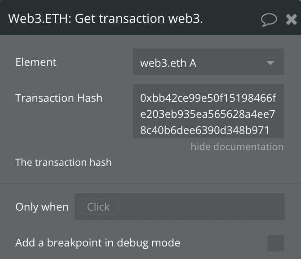Image resolution: width=301 pixels, height=259 pixels.
Task: Click the dark header bar beside the title
Action: tap(230, 19)
